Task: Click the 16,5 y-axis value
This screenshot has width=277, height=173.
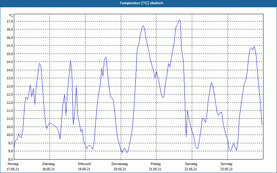Action: click(10, 29)
